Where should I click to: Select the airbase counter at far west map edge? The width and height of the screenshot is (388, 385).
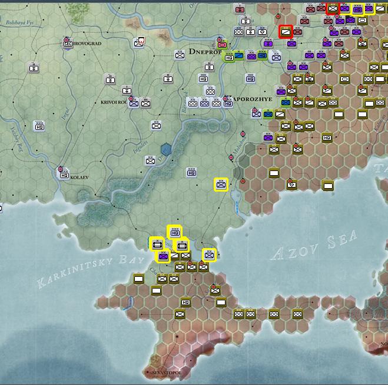[x=34, y=68]
